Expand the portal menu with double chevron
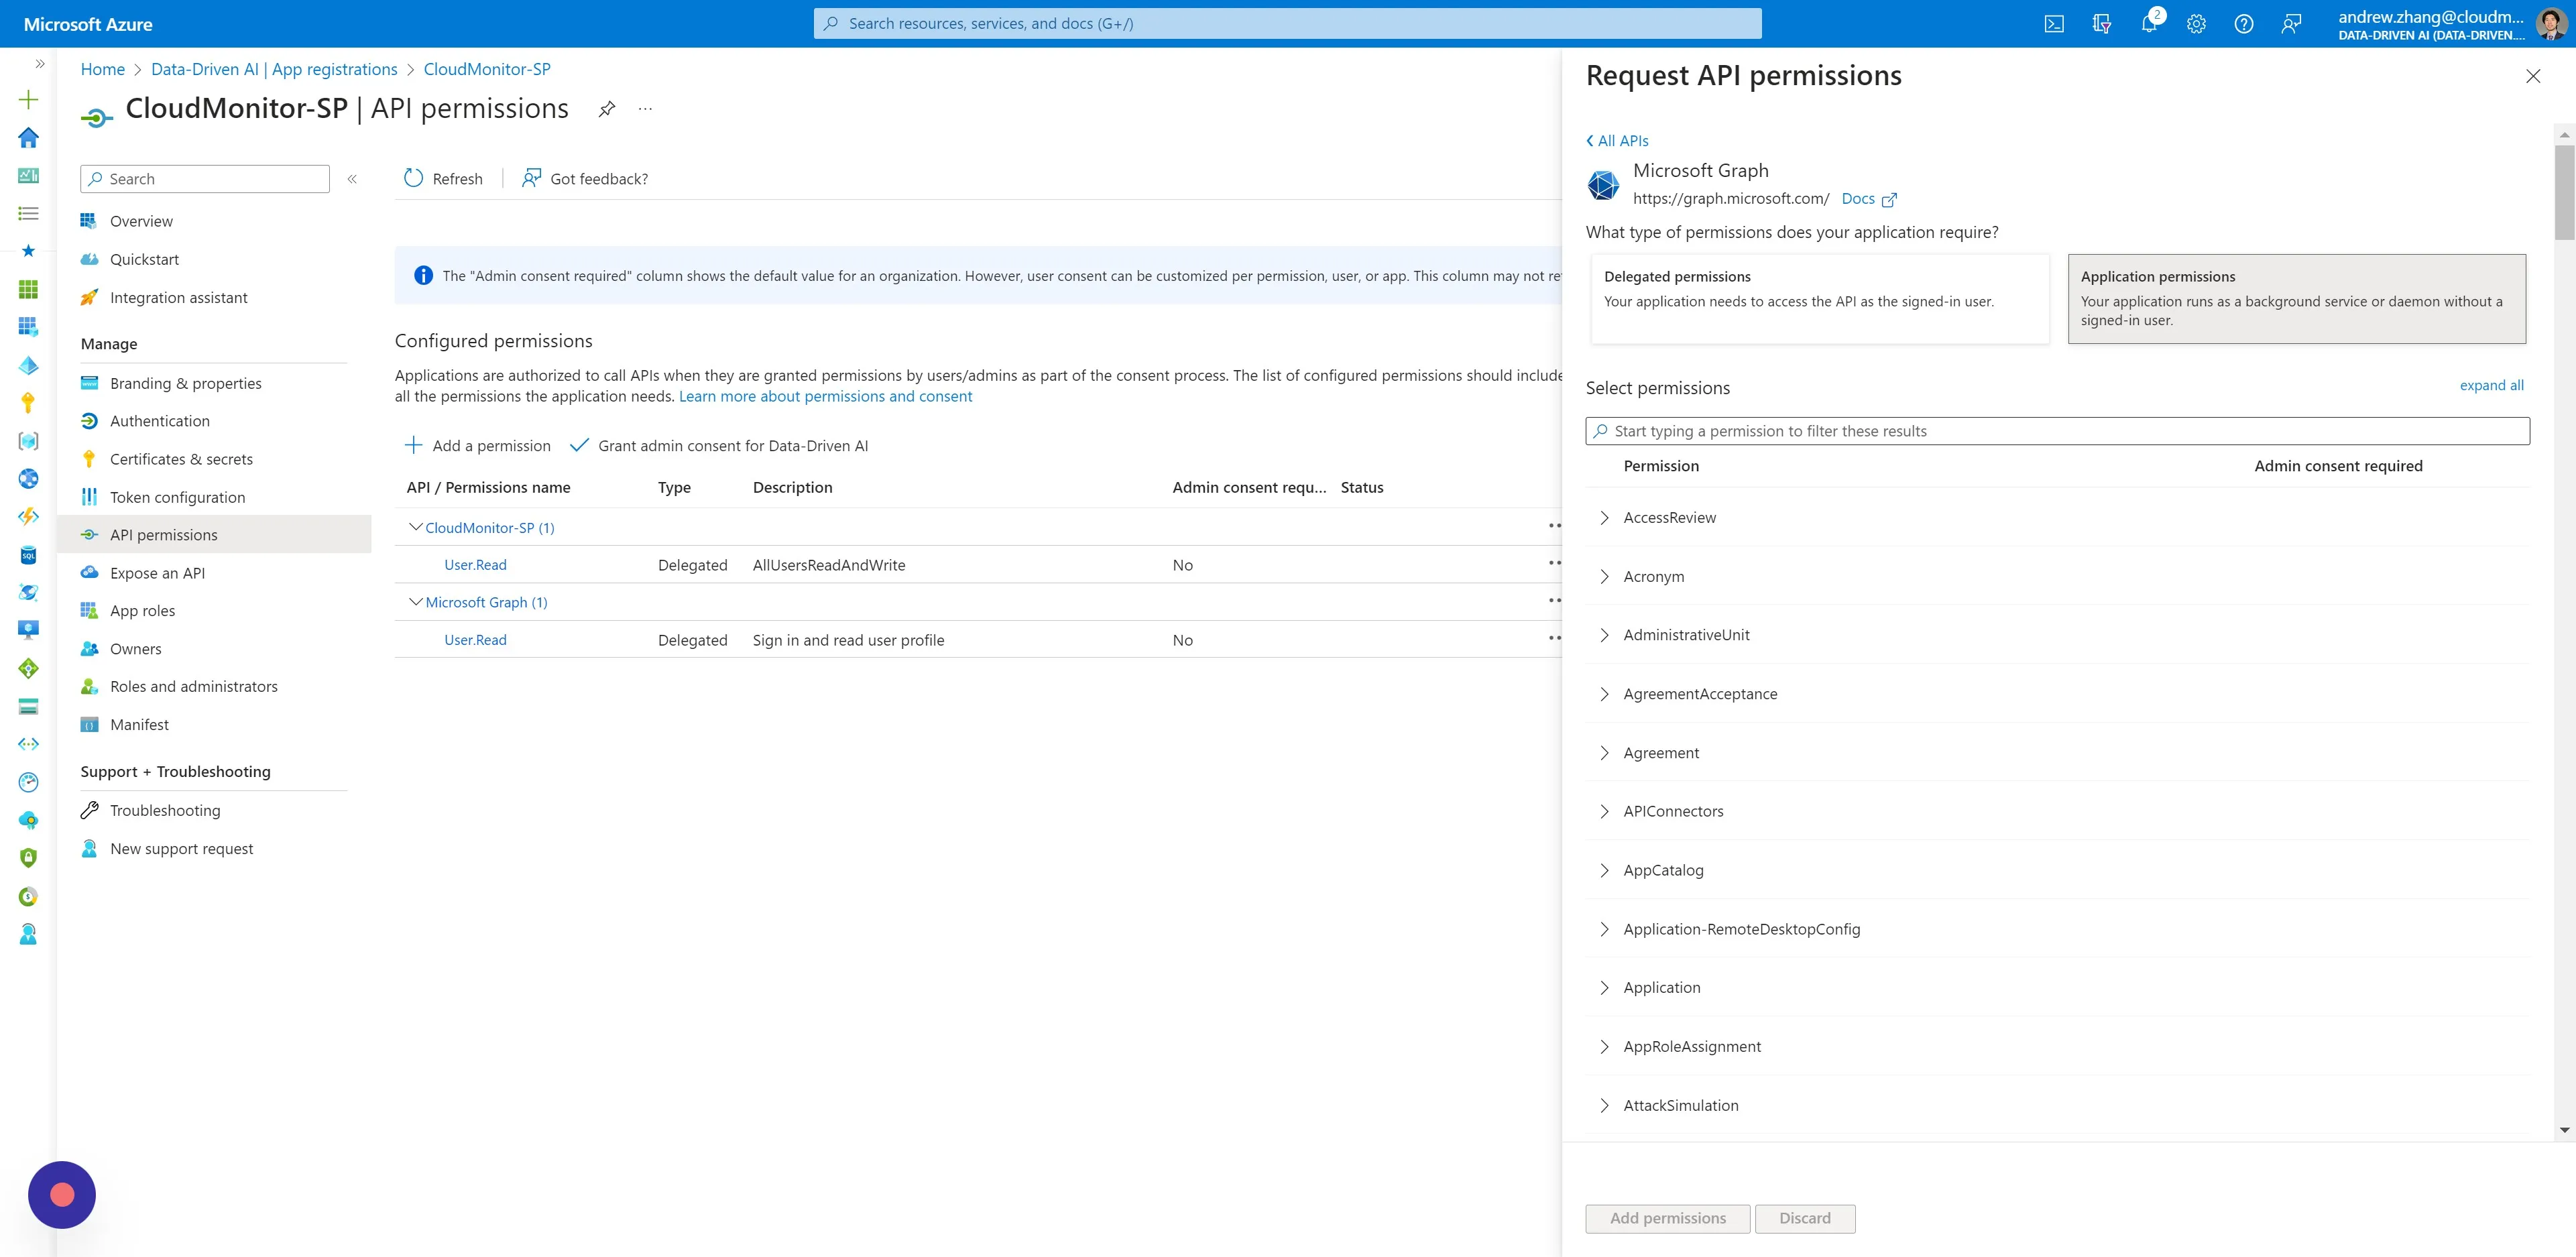The width and height of the screenshot is (2576, 1257). point(40,64)
